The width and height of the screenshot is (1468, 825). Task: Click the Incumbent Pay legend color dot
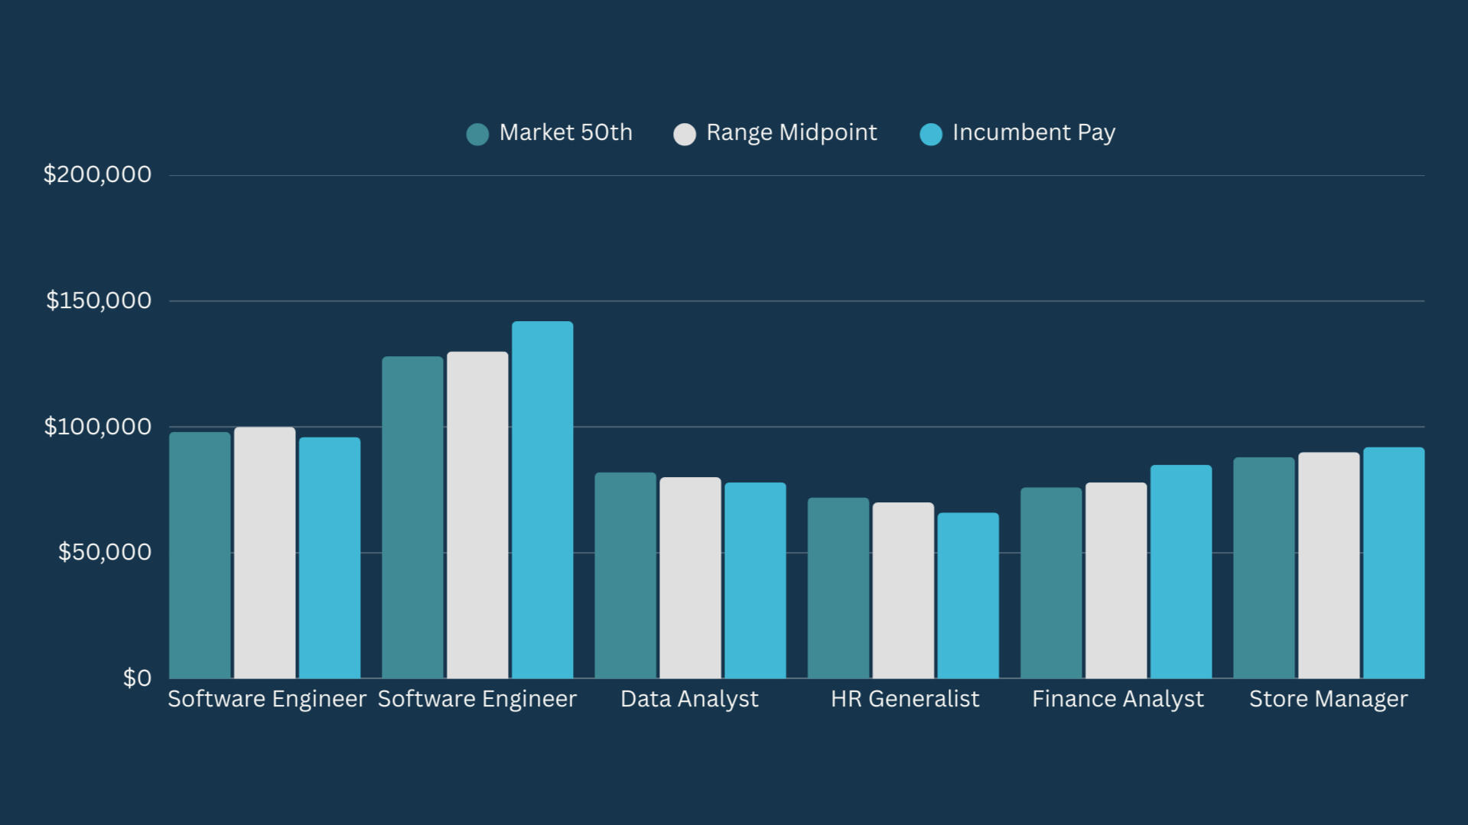click(x=930, y=134)
